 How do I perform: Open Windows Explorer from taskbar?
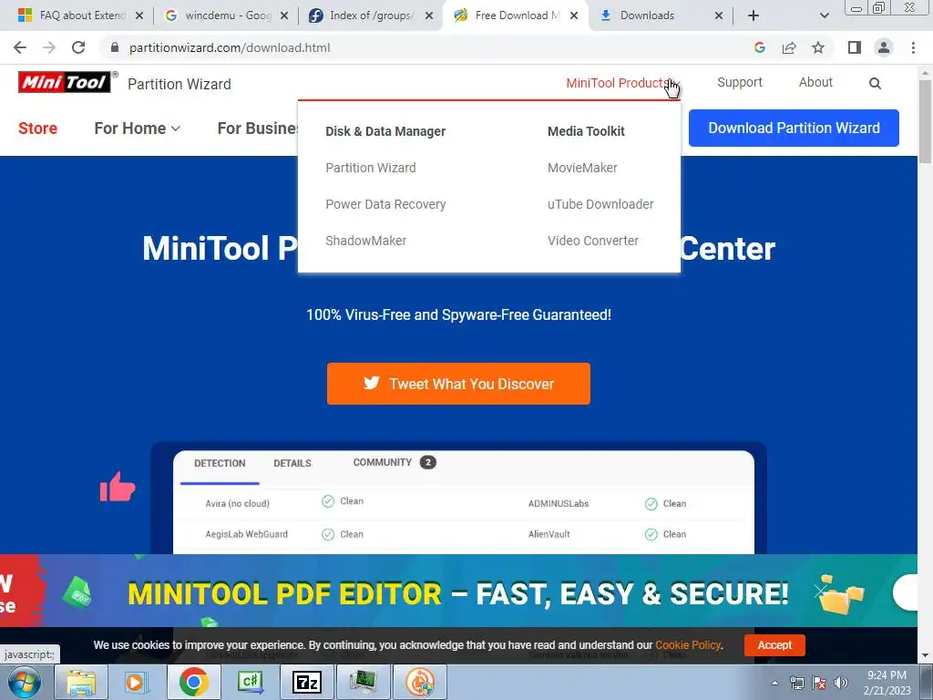[x=81, y=682]
